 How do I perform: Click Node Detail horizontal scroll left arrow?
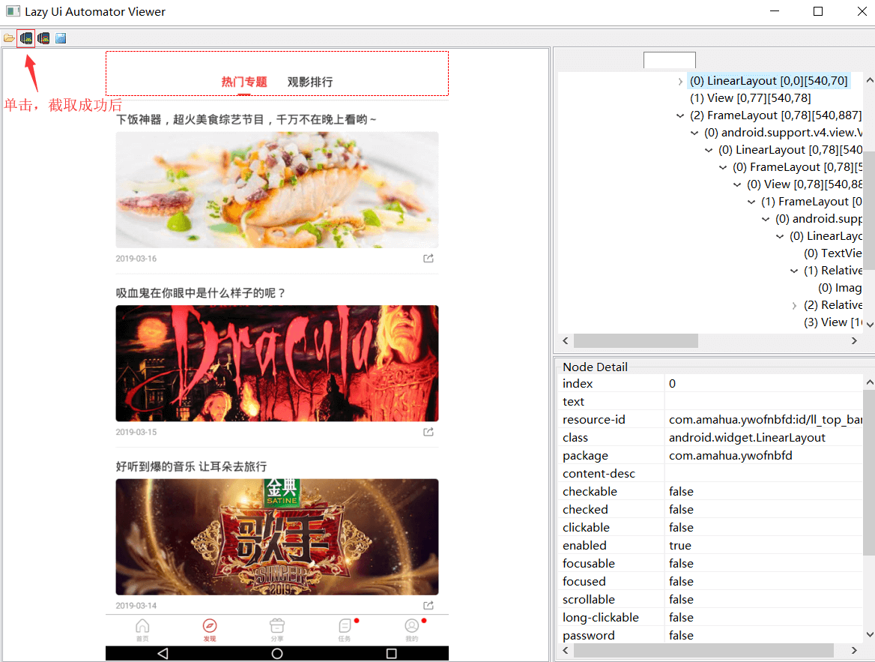(x=566, y=650)
